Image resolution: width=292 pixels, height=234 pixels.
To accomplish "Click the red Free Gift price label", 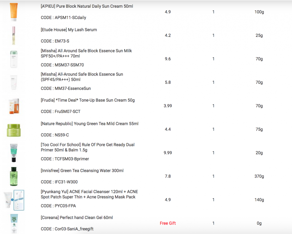I will tap(168, 223).
